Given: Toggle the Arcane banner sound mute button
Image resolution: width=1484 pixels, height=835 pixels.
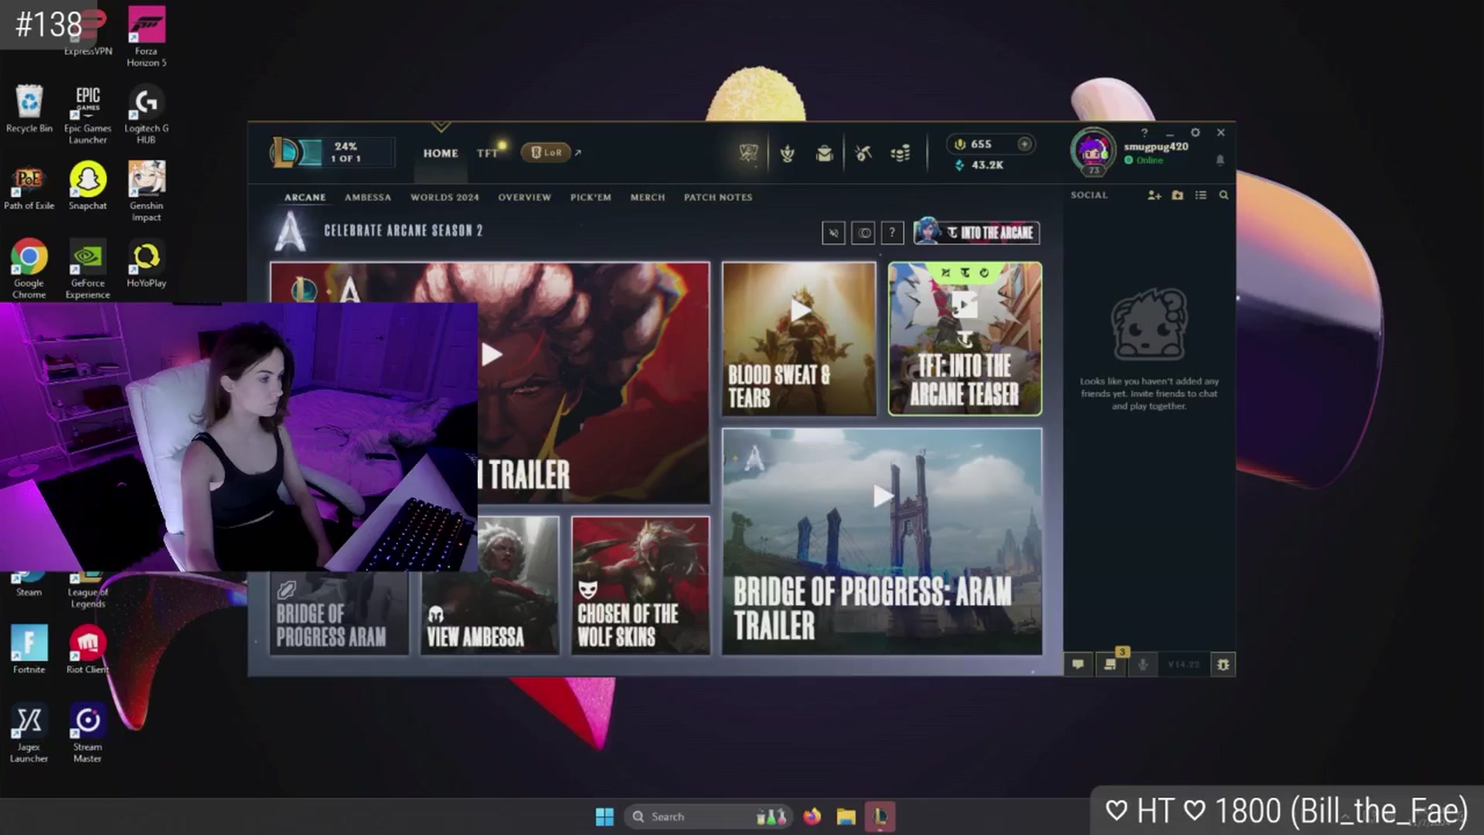Looking at the screenshot, I should (x=833, y=233).
